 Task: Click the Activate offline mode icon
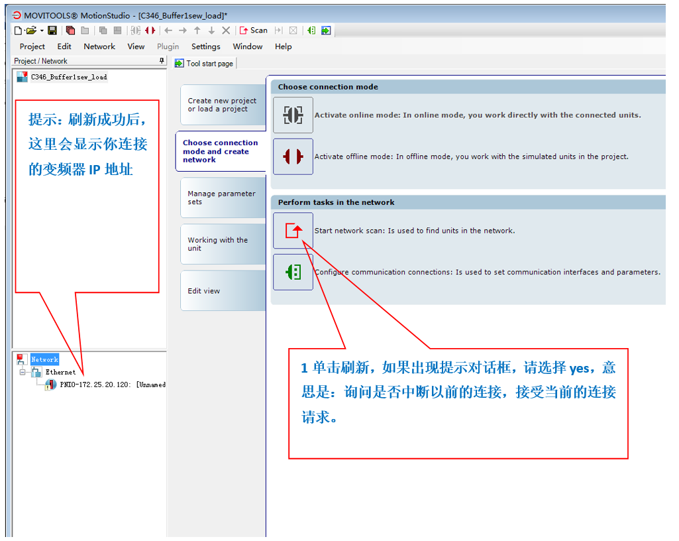tap(293, 156)
